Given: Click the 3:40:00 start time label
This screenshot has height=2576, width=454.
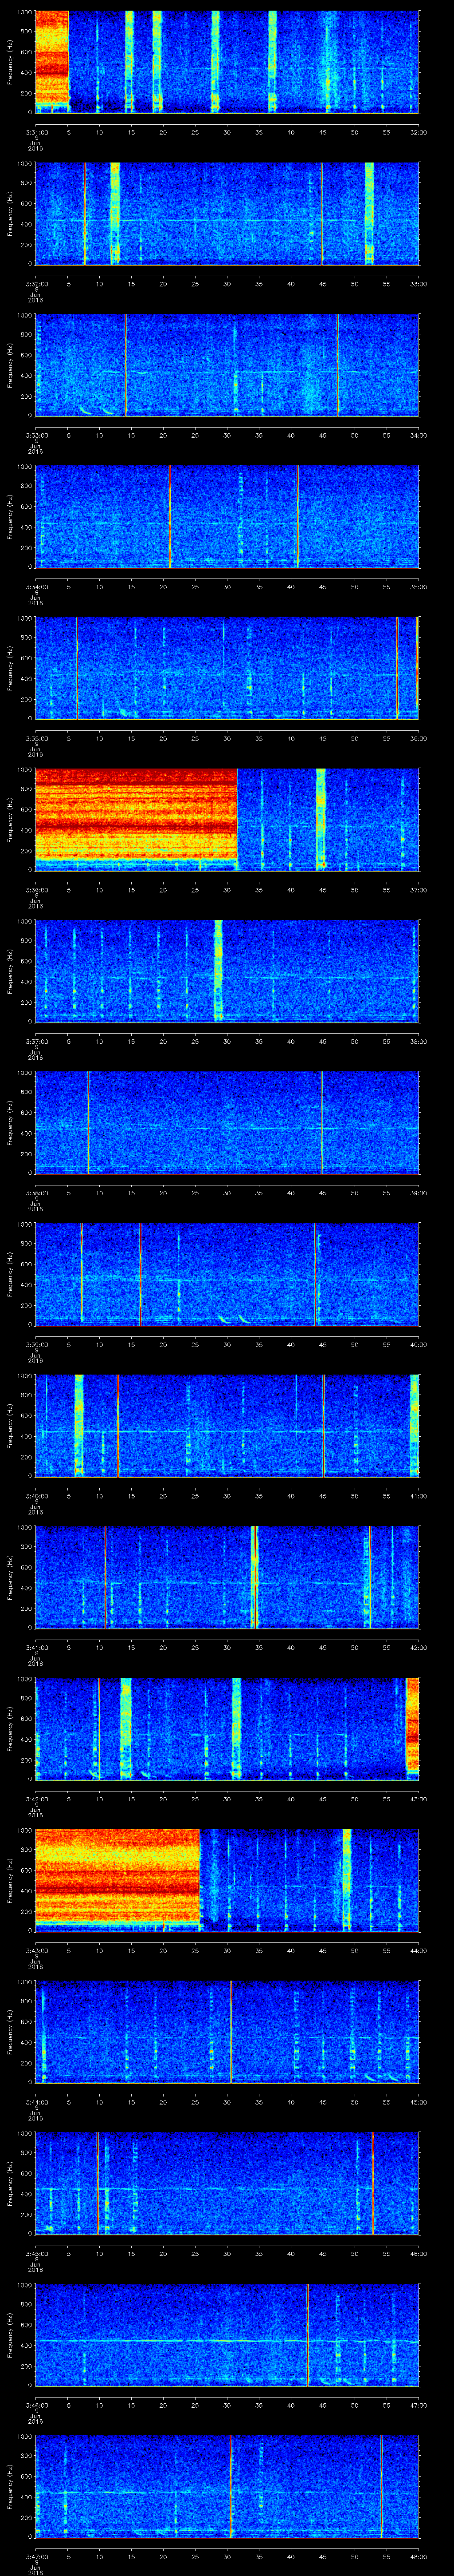Looking at the screenshot, I should coord(36,1495).
